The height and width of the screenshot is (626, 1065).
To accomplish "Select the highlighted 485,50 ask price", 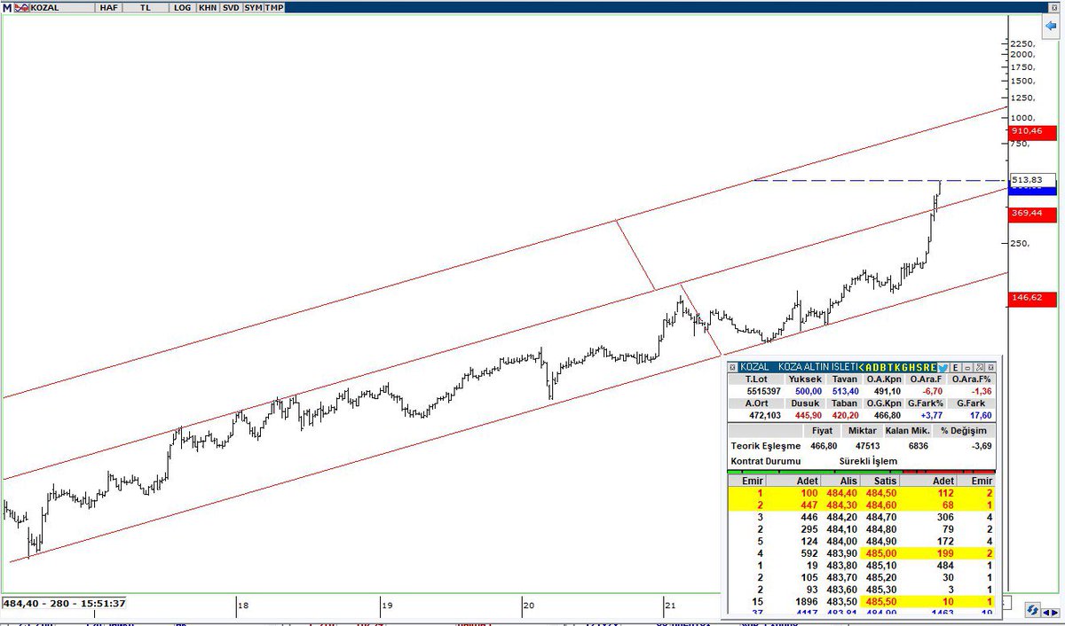I will (x=881, y=602).
